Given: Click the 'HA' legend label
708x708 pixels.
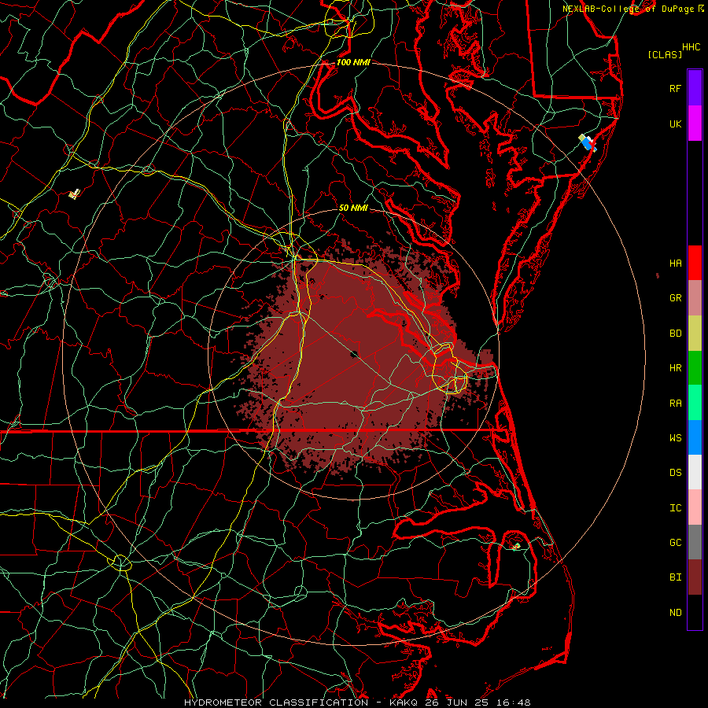Looking at the screenshot, I should pyautogui.click(x=675, y=263).
